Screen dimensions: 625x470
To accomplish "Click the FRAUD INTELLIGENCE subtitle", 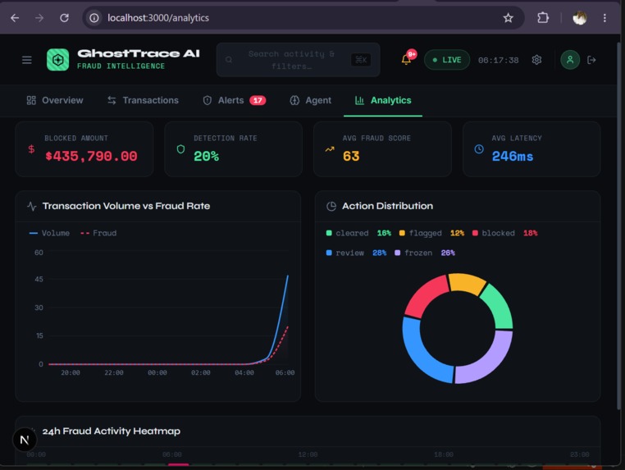I will (x=121, y=66).
